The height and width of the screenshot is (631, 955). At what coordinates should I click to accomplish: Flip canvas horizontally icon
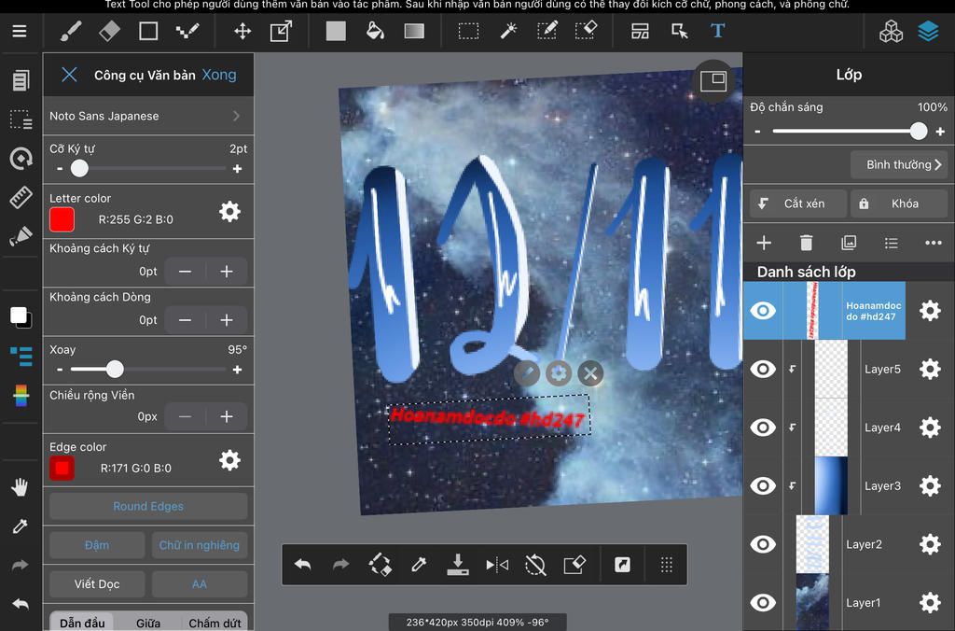[x=497, y=565]
